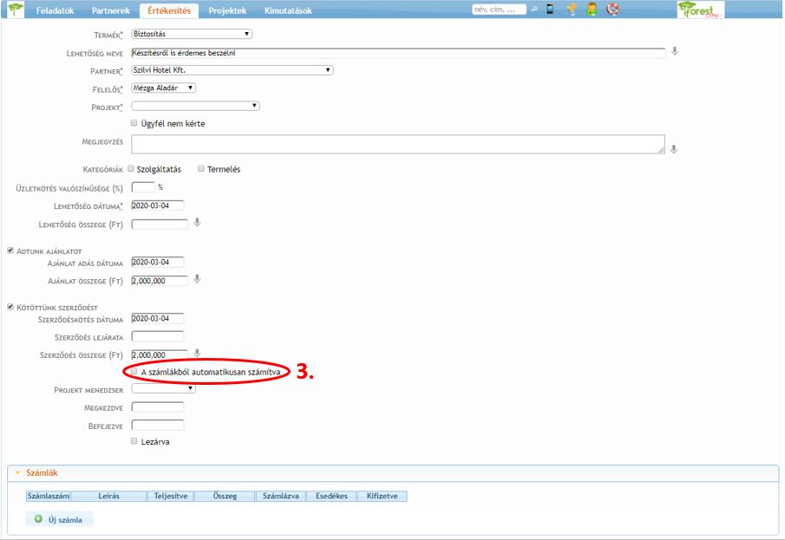The image size is (785, 540).
Task: Click microphone beside Ajánlat összege field
Action: pyautogui.click(x=198, y=279)
